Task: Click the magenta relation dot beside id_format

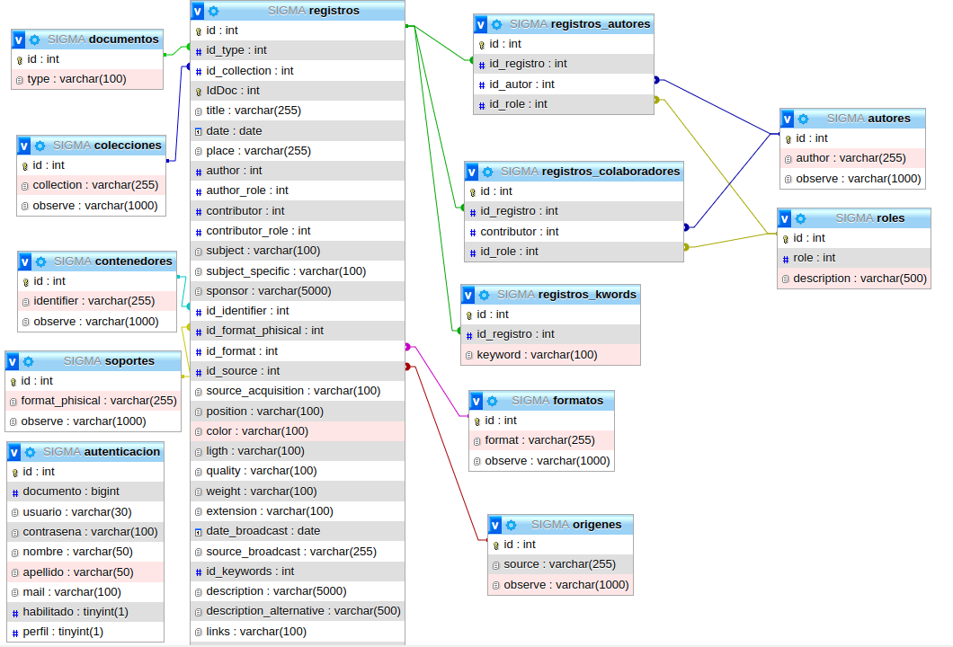Action: tap(407, 347)
